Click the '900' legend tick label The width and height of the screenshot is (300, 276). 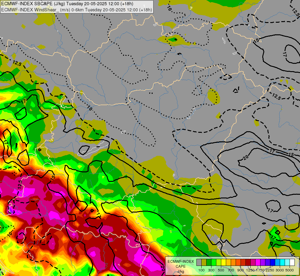tap(241, 270)
